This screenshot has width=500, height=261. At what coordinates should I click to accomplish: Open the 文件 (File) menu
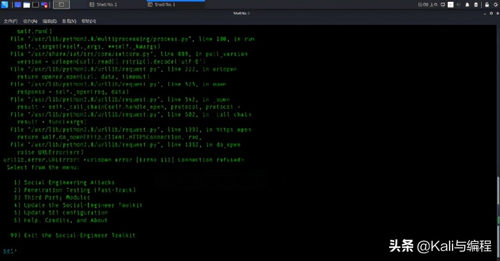coord(10,21)
